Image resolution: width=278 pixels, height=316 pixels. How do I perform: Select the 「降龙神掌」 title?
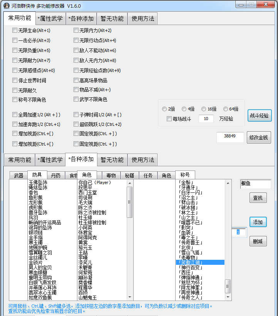(191, 288)
